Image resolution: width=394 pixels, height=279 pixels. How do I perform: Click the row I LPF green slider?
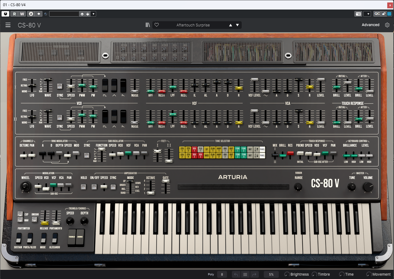(173, 87)
